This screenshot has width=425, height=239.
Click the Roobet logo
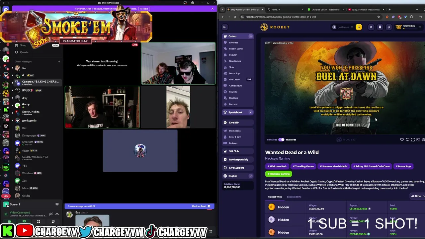pos(275,27)
